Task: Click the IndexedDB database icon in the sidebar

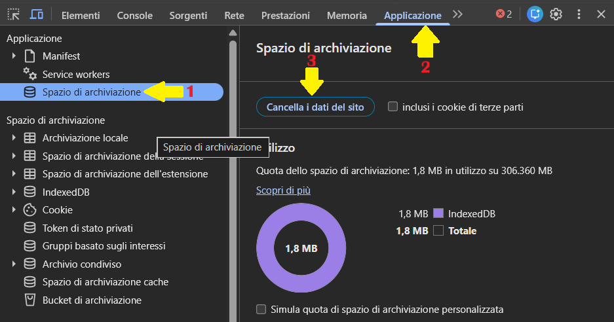Action: coord(29,192)
